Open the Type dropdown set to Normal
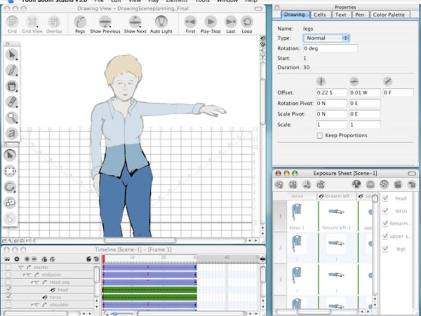 coord(326,38)
